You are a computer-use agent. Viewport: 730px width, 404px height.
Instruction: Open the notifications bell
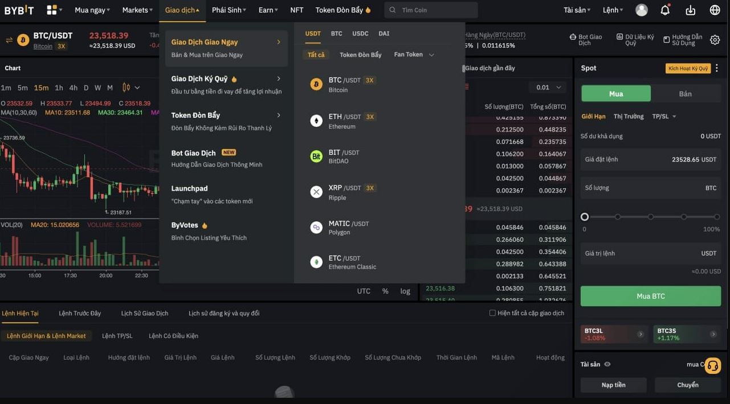click(x=665, y=10)
